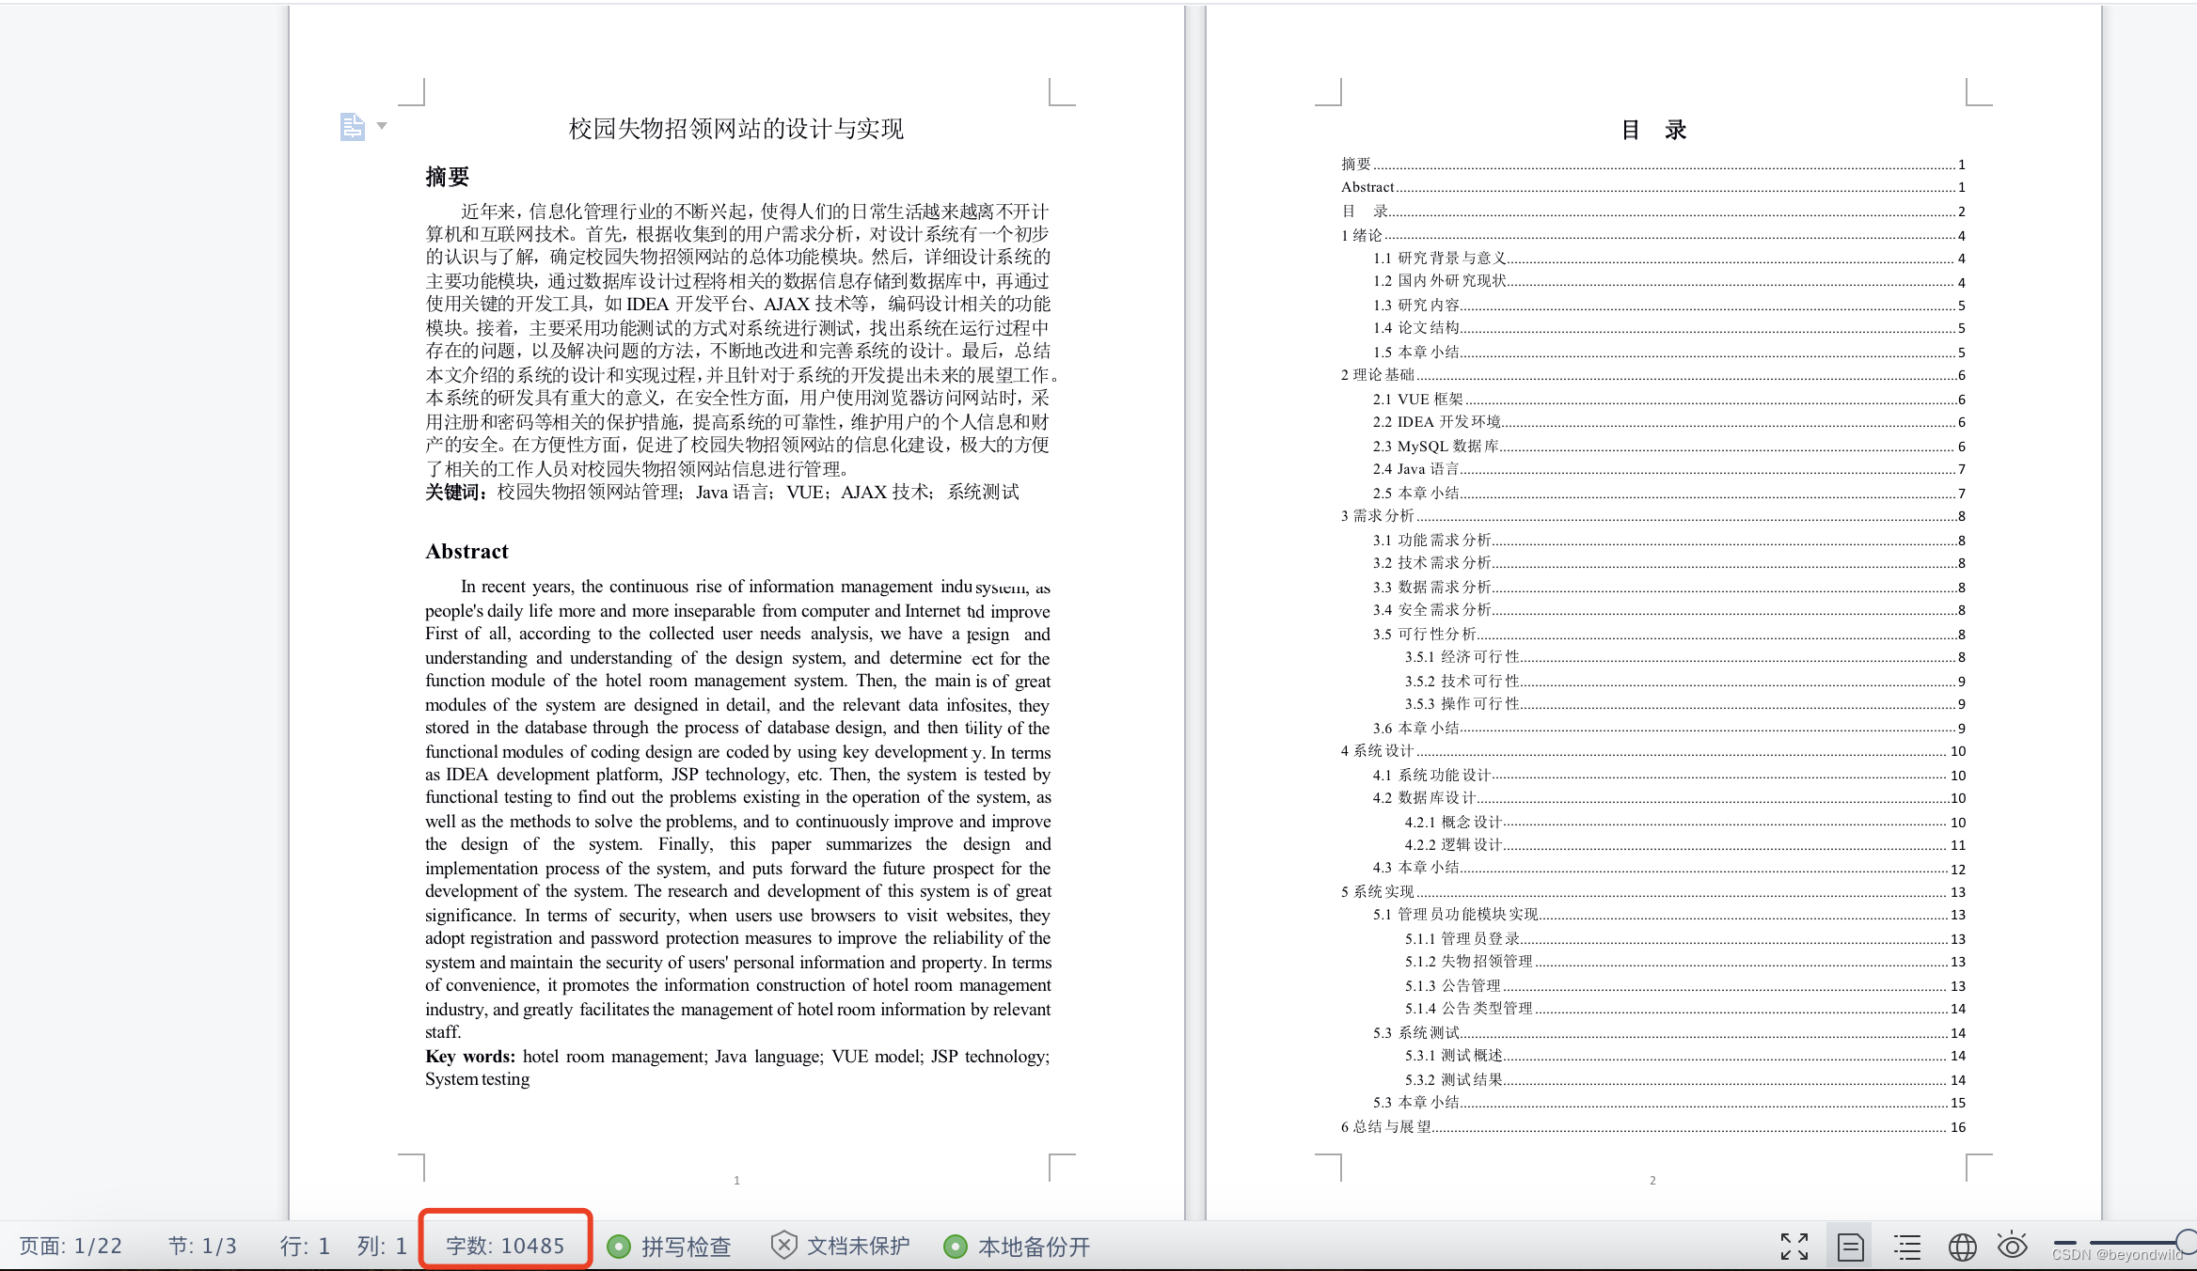Click page indicator 页面: 1/22
The image size is (2197, 1271).
point(71,1247)
